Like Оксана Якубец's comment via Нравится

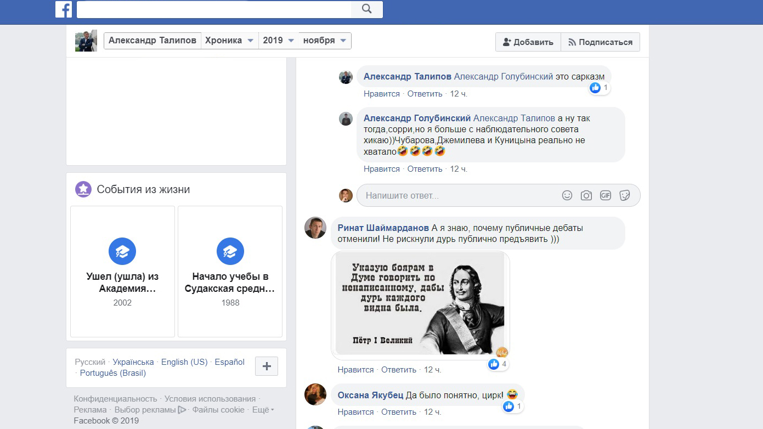tap(355, 412)
